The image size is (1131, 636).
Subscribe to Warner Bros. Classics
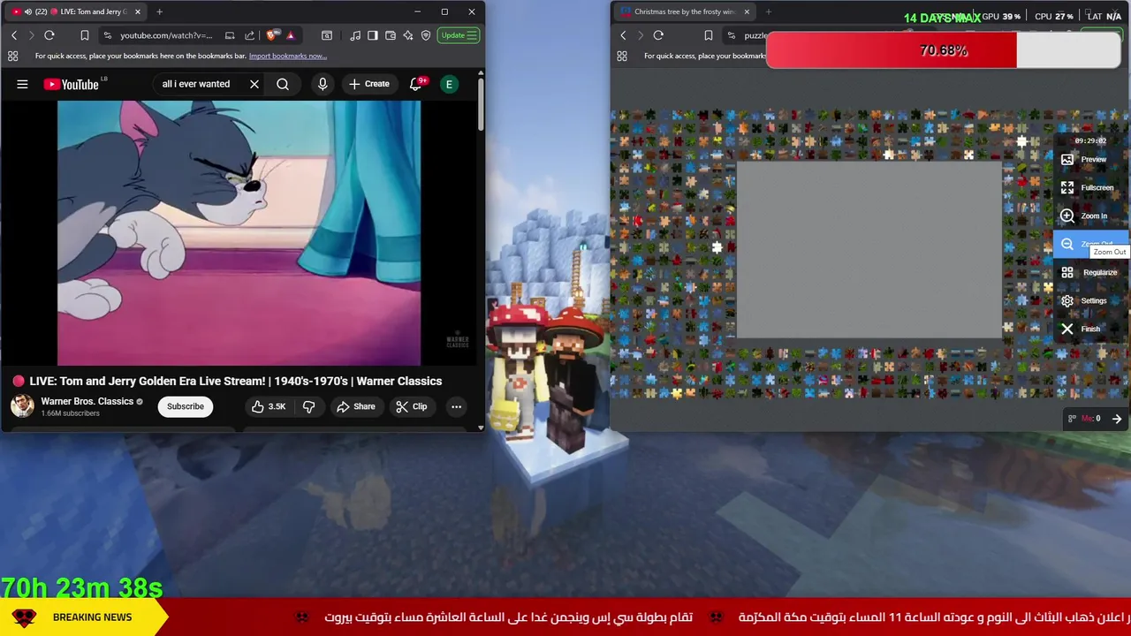click(186, 406)
